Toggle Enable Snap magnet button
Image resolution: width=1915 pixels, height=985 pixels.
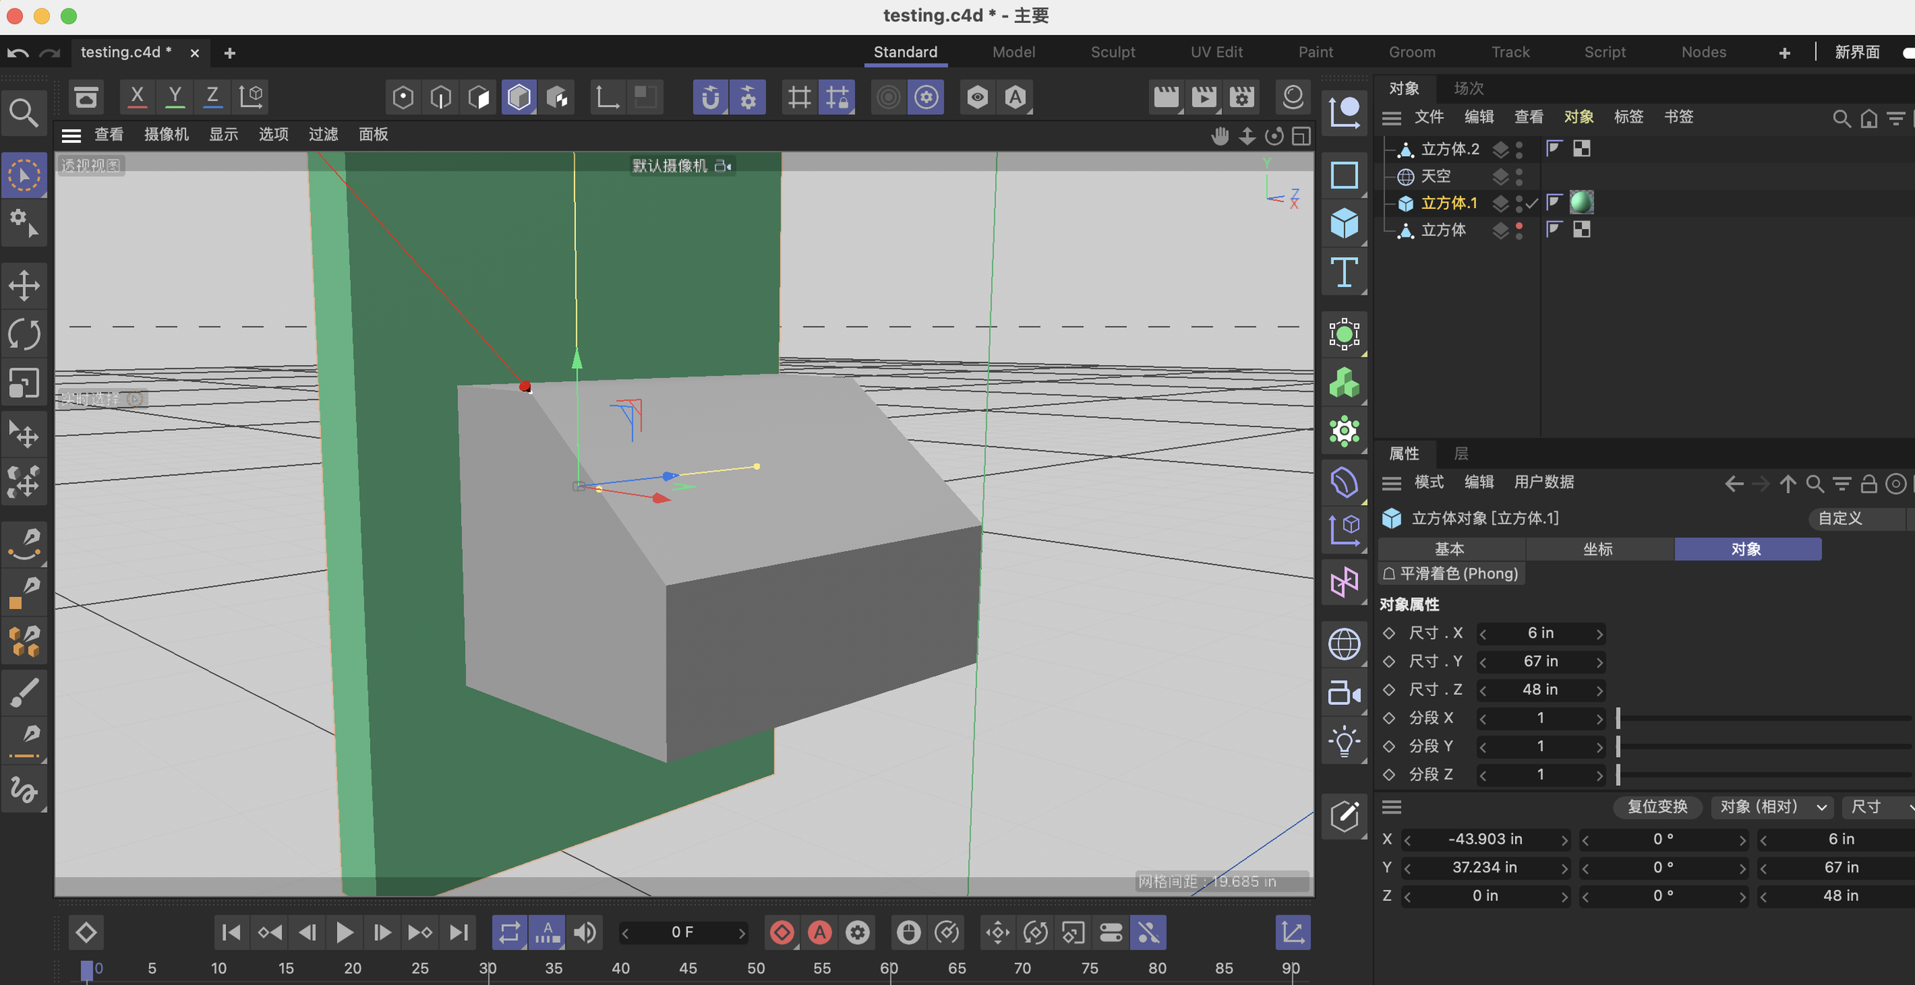point(710,97)
